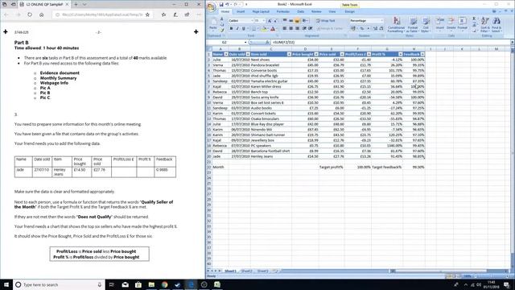Image resolution: width=515 pixels, height=290 pixels.
Task: Click Merge & Center in Alignment group
Action: tap(330, 29)
